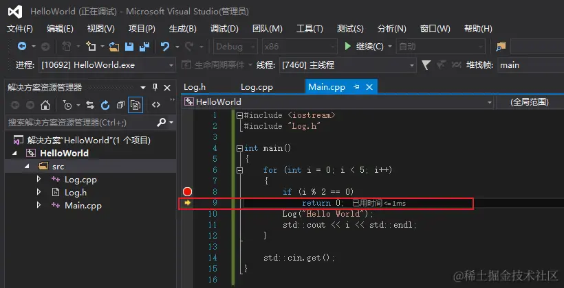
Task: Expand the Log.h tree node
Action: pos(39,192)
